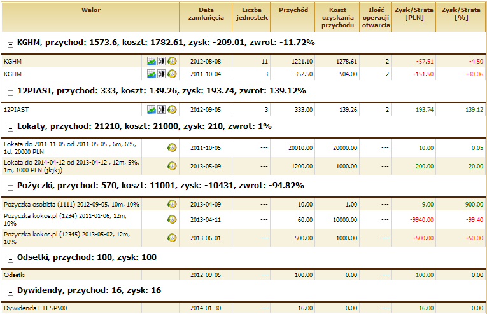
Task: Sort by the Walor column header
Action: (90, 17)
